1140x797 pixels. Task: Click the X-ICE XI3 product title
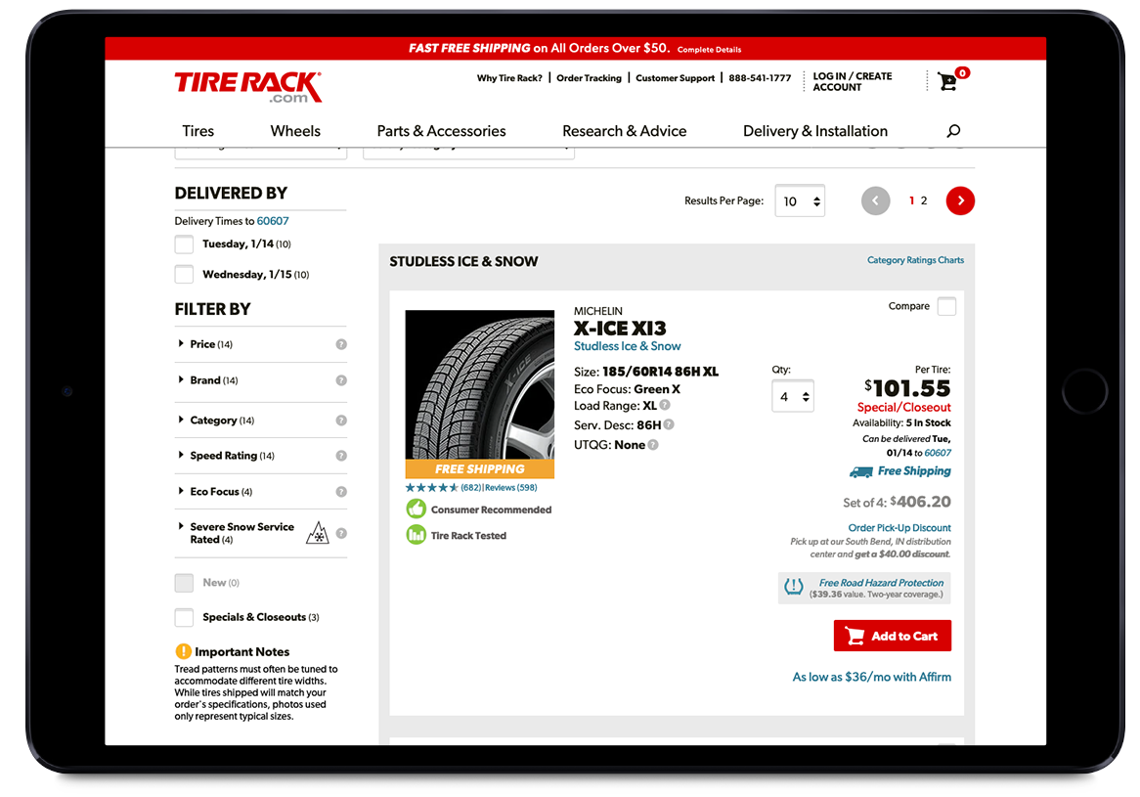[x=620, y=329]
